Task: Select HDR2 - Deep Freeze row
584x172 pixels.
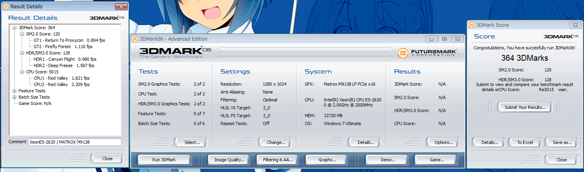Action: pos(64,65)
